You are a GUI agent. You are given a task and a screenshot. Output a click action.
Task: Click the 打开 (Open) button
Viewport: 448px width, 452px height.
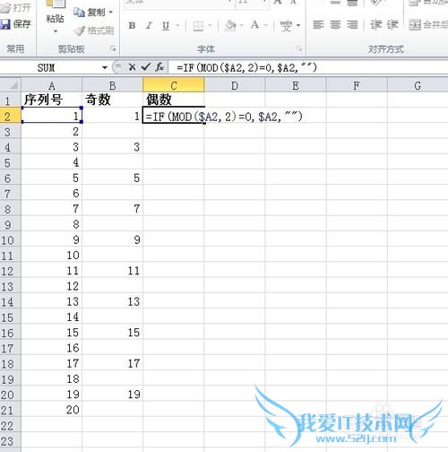15,7
